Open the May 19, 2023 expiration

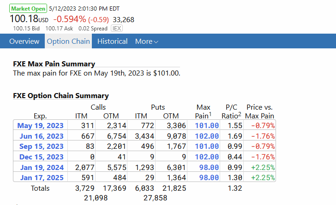click(40, 125)
